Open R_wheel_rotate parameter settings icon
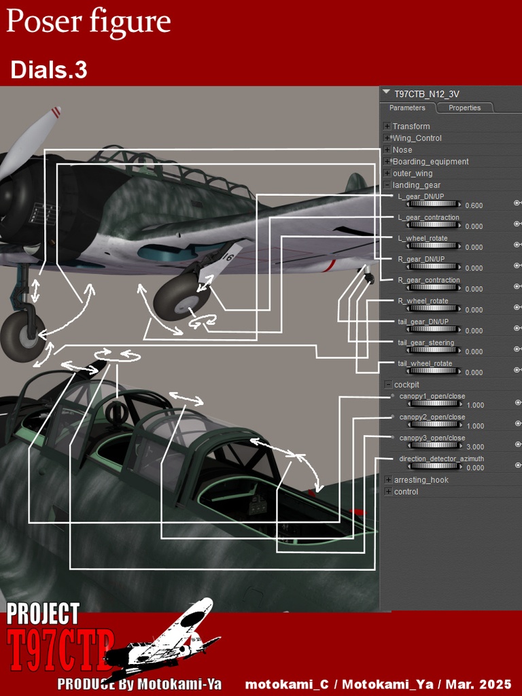This screenshot has width=522, height=696. click(517, 307)
